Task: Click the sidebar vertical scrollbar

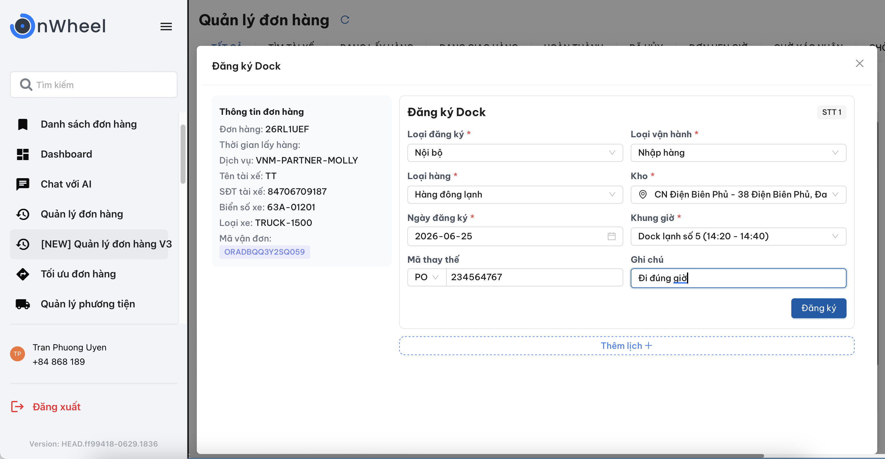Action: pos(183,154)
